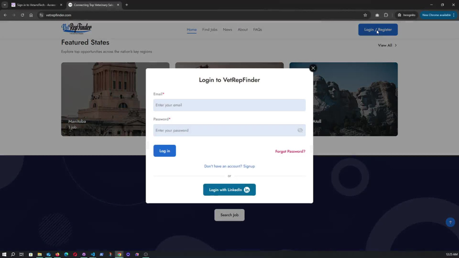Open the Extensions puzzle icon
This screenshot has height=258, width=459.
pyautogui.click(x=386, y=15)
